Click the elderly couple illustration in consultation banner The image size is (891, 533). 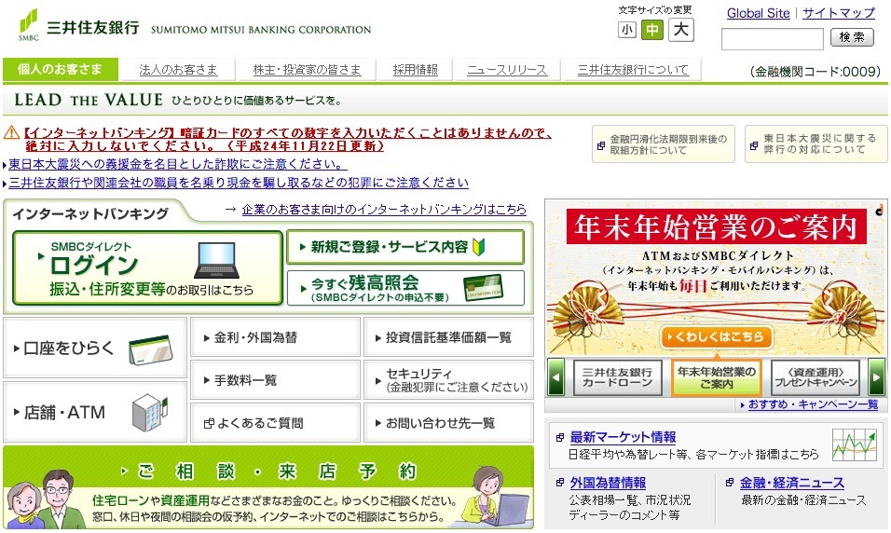pyautogui.click(x=45, y=500)
